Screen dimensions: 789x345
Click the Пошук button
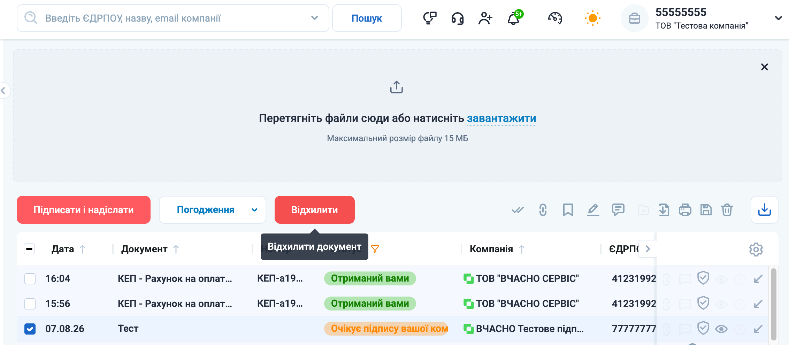tap(367, 18)
